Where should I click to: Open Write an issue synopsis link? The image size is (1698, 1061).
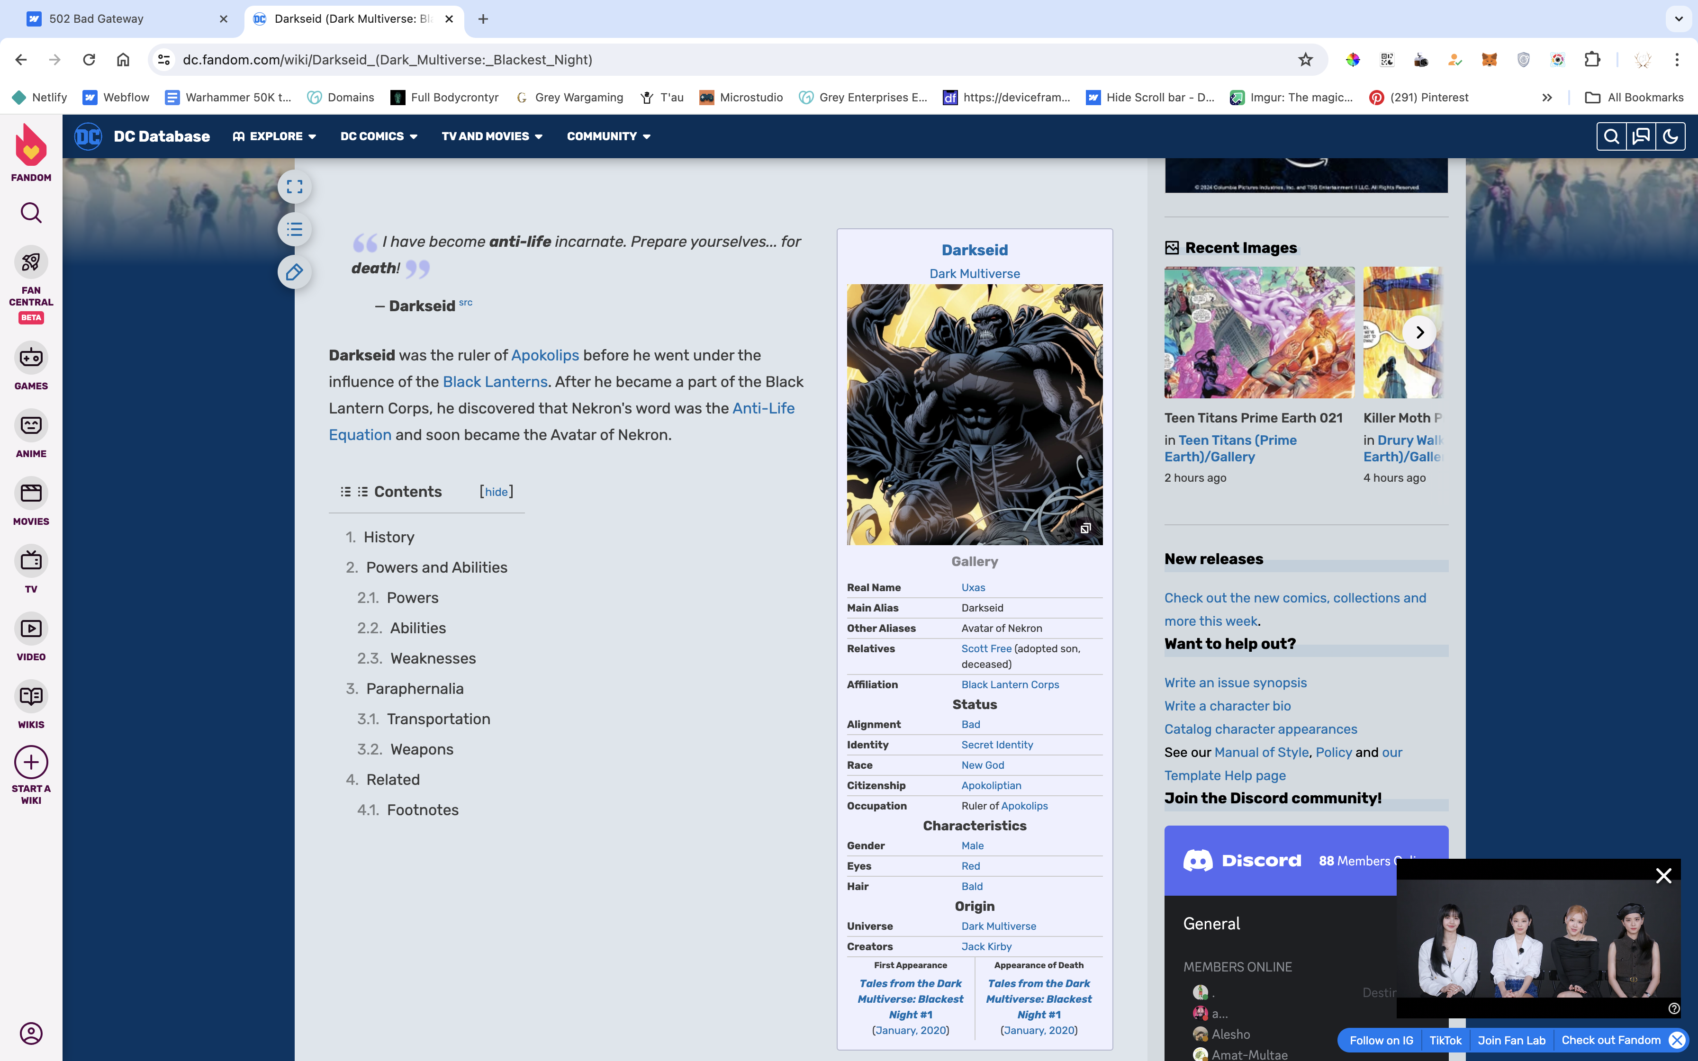tap(1235, 683)
